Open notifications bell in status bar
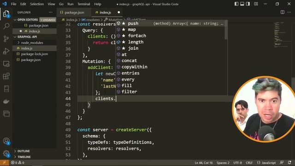 coord(289,163)
